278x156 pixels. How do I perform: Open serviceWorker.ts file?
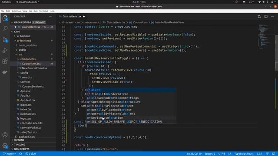click(33, 127)
